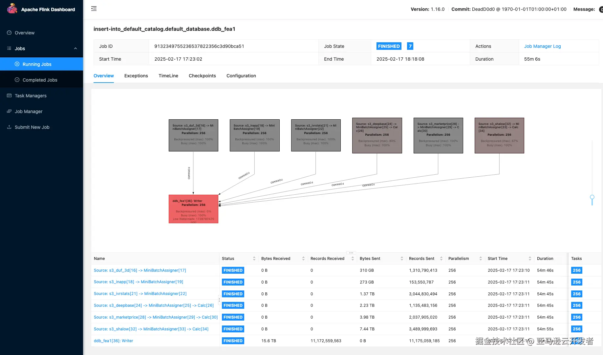Sort table by Bytes Sent column

click(x=402, y=259)
